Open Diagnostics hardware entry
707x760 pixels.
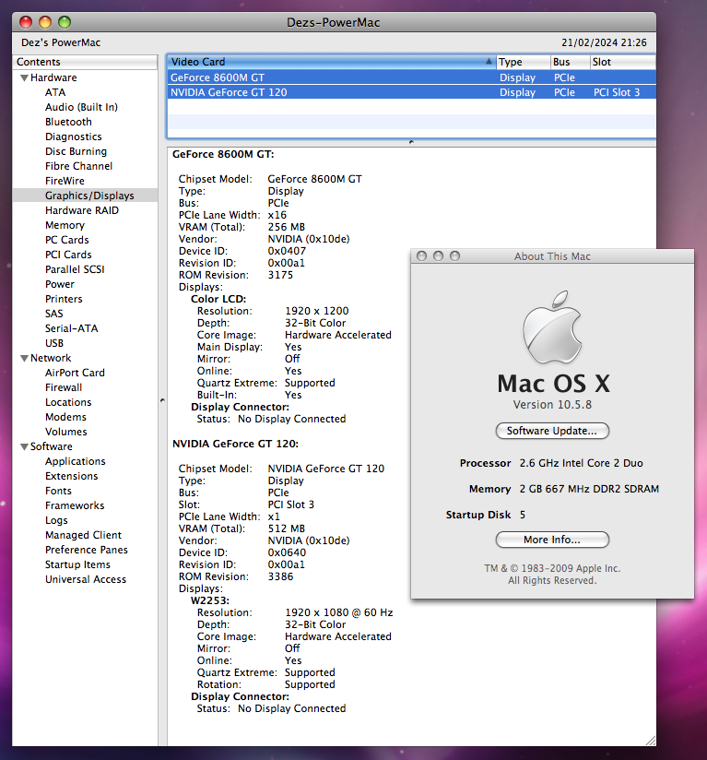tap(74, 137)
